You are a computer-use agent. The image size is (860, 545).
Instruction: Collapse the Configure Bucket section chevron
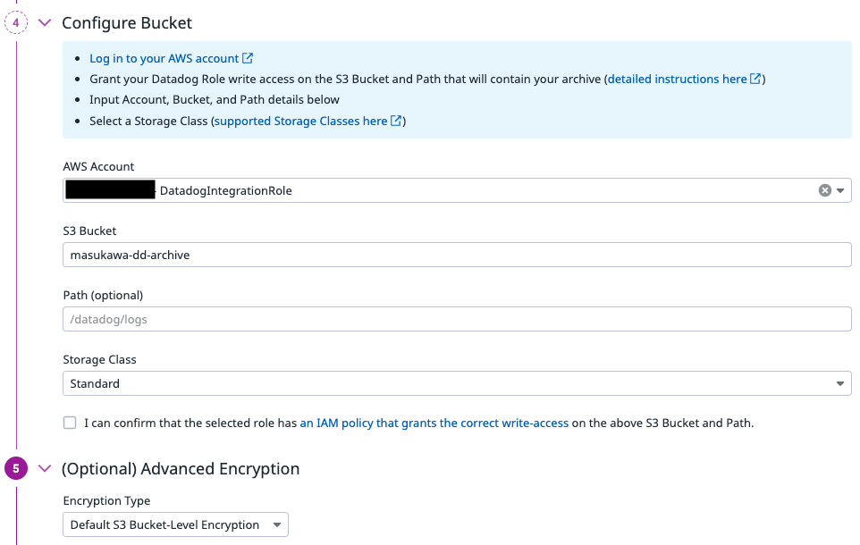point(45,23)
